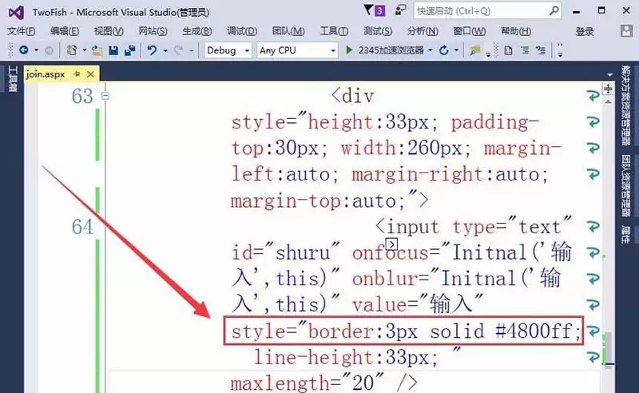Click the Save icon in toolbar
Viewport: 639px width, 393px height.
coord(113,50)
